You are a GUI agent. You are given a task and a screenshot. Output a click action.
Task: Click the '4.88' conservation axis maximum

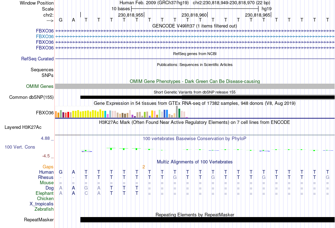coord(45,138)
